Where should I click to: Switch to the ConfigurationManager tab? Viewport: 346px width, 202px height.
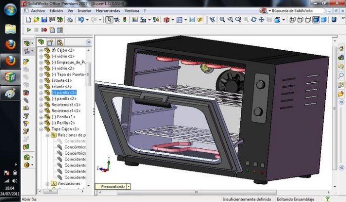point(60,42)
